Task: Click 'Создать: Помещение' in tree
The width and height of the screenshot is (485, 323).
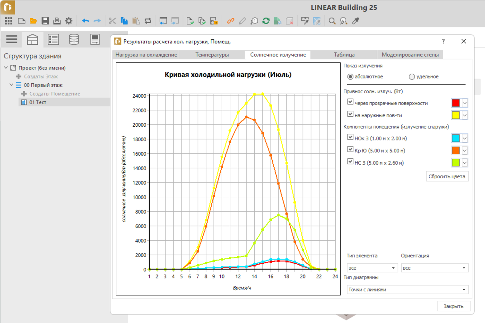Action: tap(55, 94)
